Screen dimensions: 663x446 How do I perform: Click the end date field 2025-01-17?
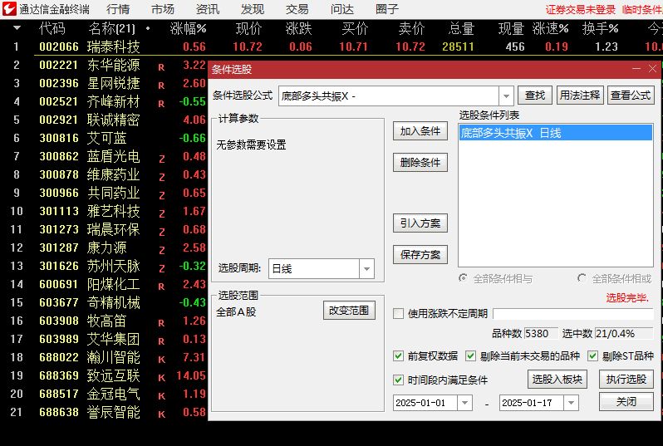[x=532, y=403]
